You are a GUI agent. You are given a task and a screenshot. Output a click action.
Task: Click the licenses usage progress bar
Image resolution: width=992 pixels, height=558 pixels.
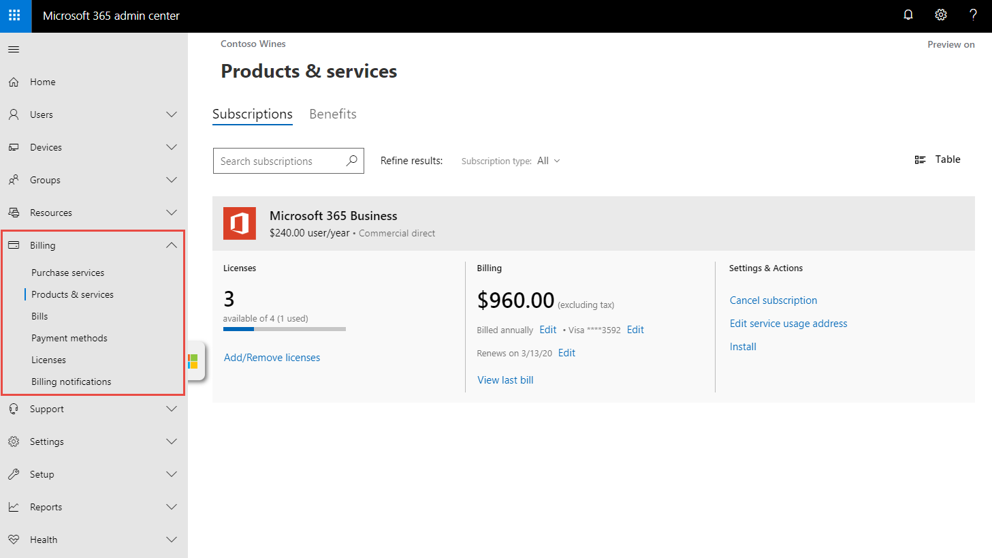coord(285,329)
